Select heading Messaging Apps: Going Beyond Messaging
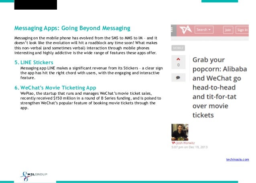The height and width of the screenshot is (183, 256). click(72, 28)
